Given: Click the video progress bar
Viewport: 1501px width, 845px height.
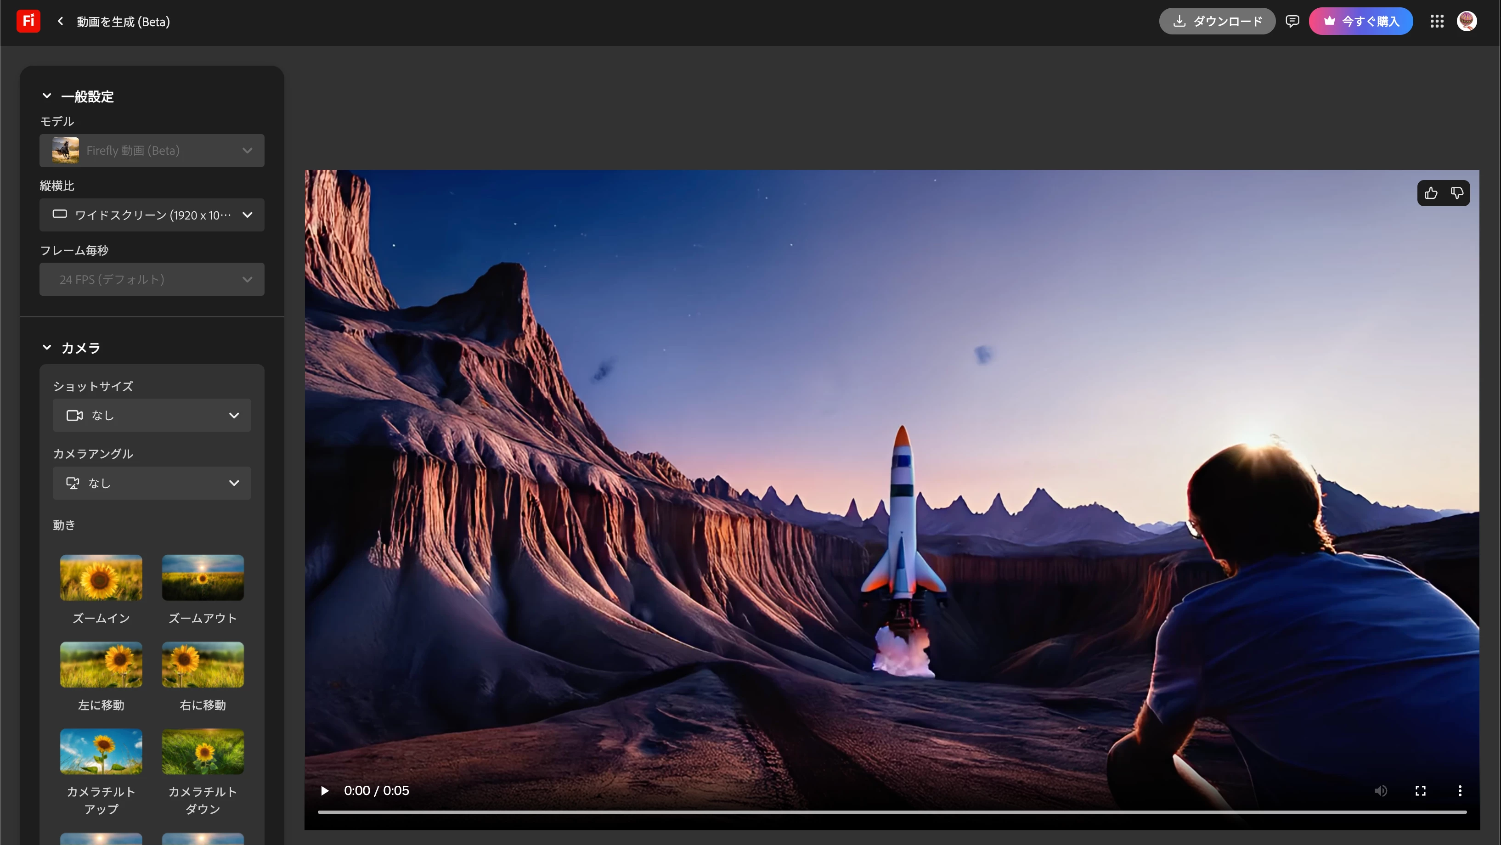Looking at the screenshot, I should coord(892,812).
